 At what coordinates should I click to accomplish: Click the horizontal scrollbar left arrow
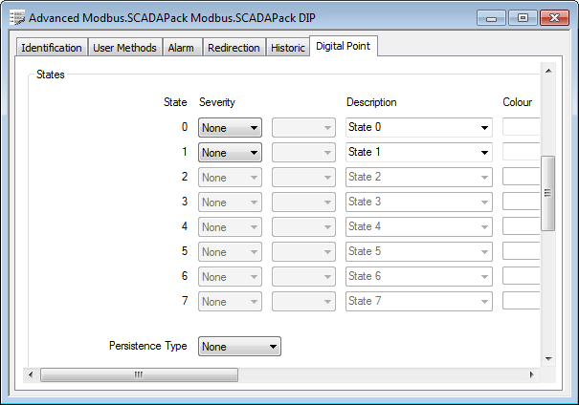(31, 374)
